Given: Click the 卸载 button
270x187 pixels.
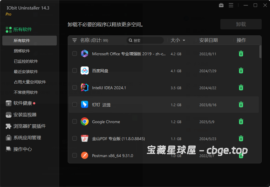Looking at the screenshot, I should point(241,24).
